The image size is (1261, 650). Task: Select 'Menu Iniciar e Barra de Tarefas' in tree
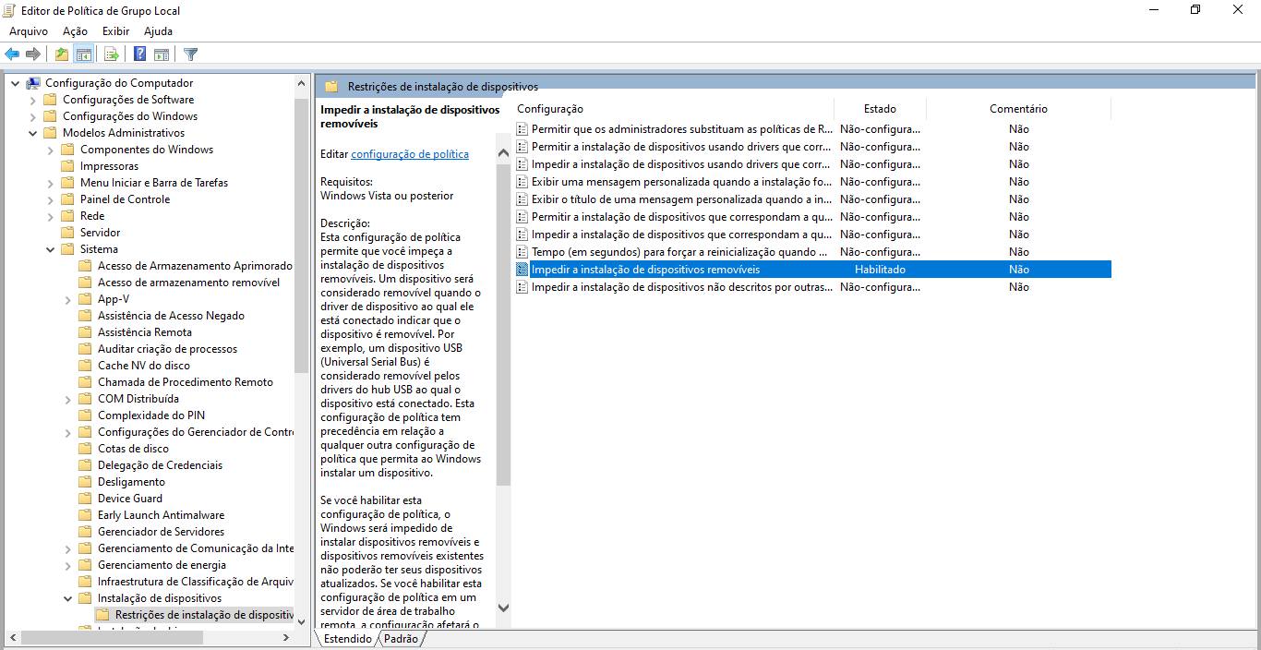coord(154,183)
